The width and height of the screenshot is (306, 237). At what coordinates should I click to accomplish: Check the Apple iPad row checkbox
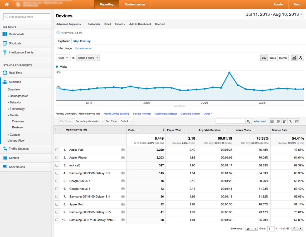click(x=57, y=150)
